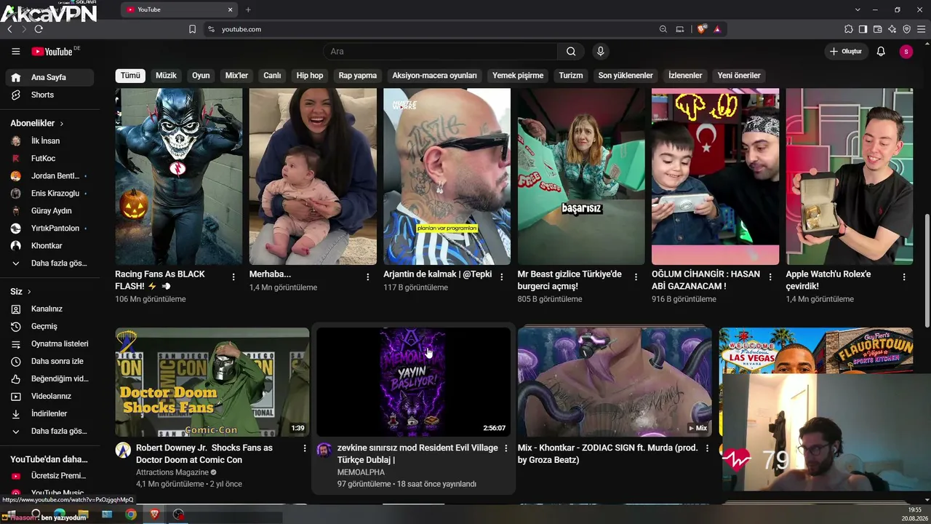Viewport: 931px width, 524px height.
Task: Open the Brave Wallet icon
Action: 877,29
